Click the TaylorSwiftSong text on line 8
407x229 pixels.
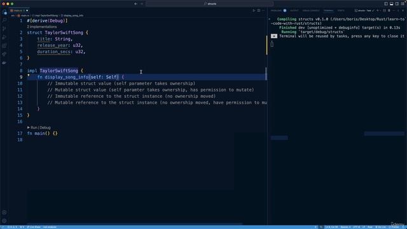(x=59, y=71)
